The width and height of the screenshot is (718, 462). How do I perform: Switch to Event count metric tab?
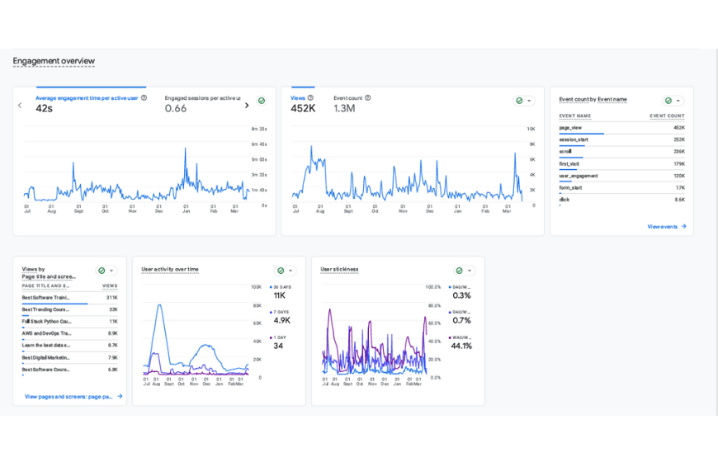(347, 97)
